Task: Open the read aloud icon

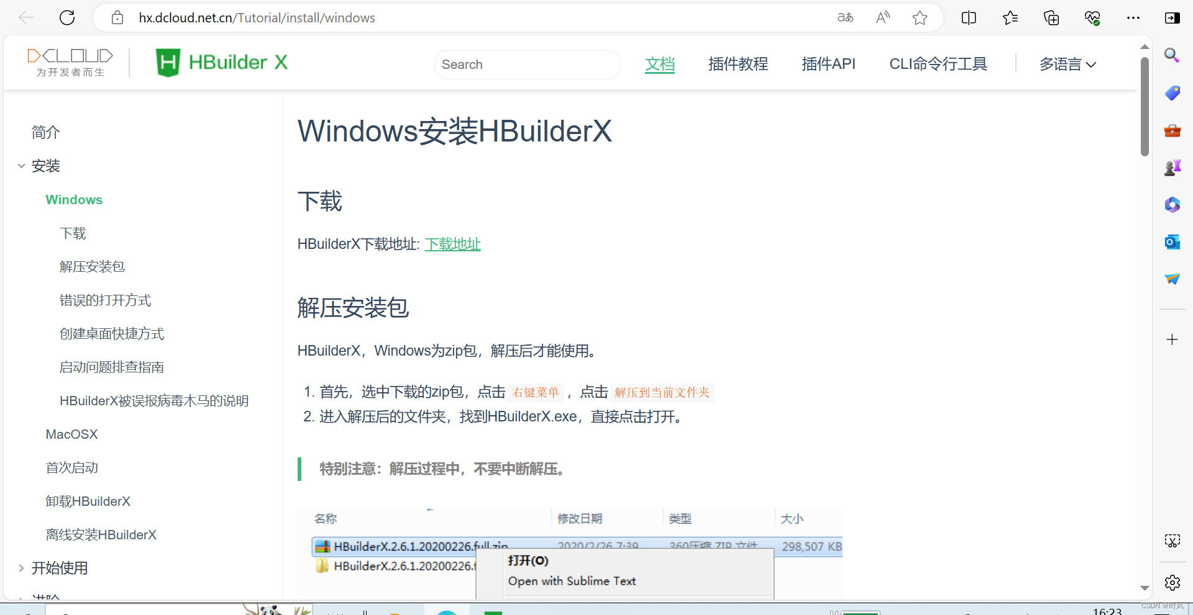Action: [882, 18]
